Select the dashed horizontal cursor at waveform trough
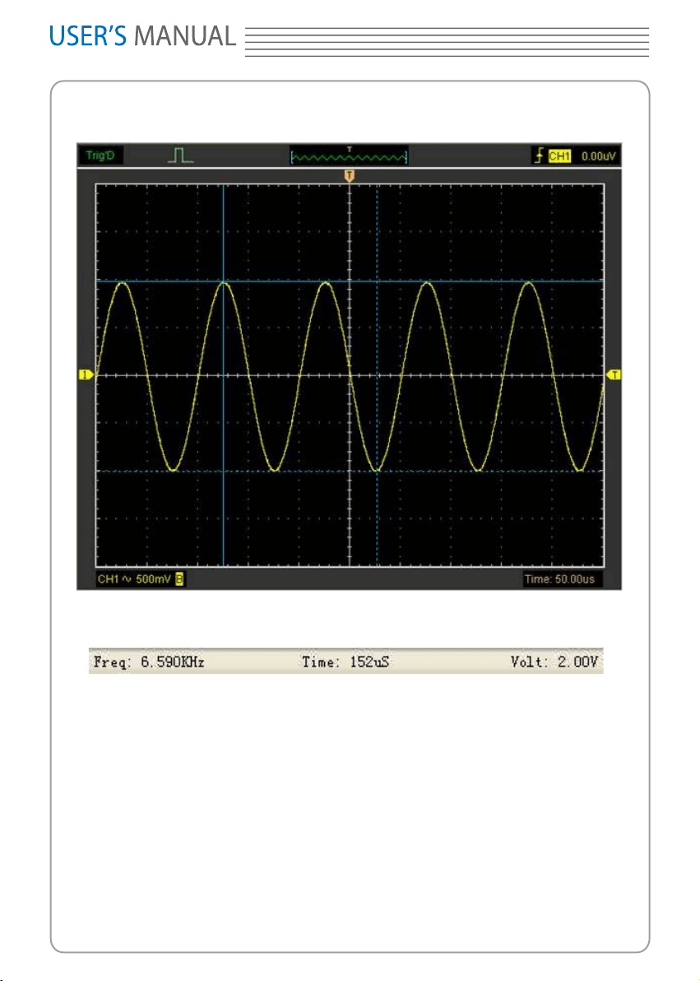 [x=350, y=471]
